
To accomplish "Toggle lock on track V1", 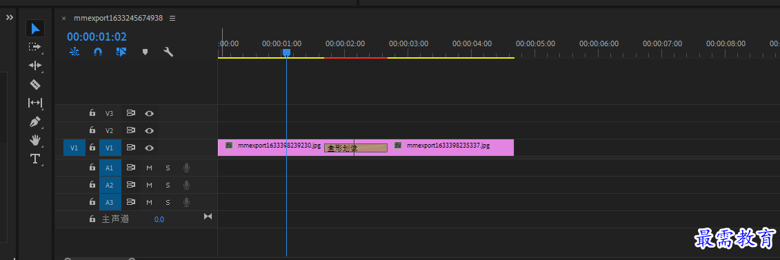I will 92,148.
